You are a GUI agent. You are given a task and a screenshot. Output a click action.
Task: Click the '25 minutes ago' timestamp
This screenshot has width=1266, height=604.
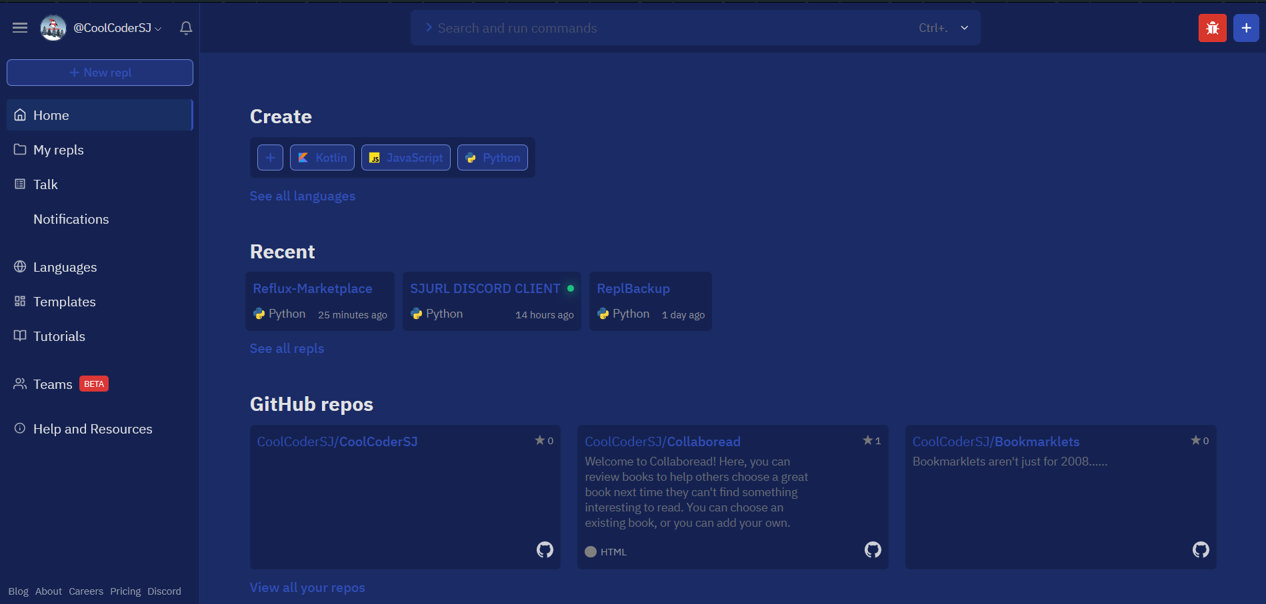pyautogui.click(x=353, y=315)
